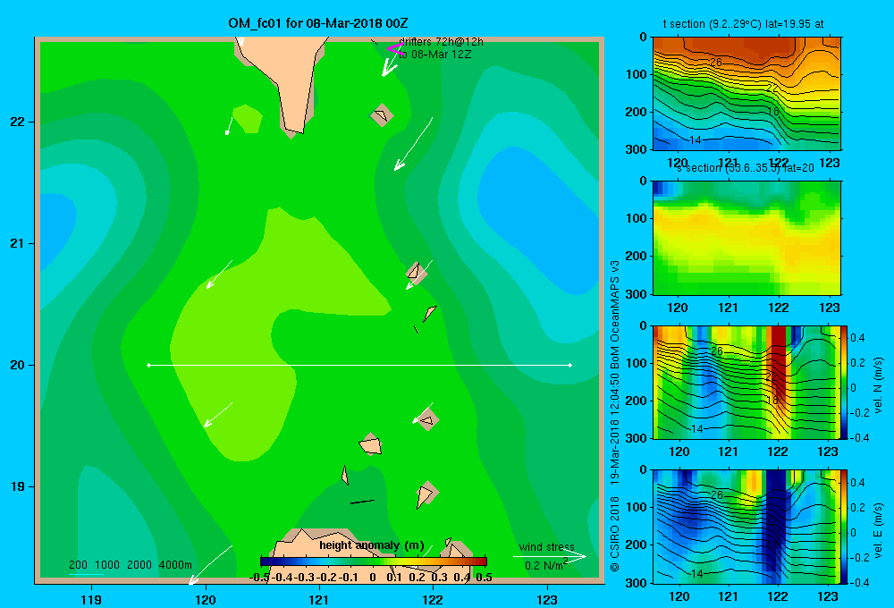
Task: Click the 's section' lat=20 title
Action: click(x=745, y=168)
